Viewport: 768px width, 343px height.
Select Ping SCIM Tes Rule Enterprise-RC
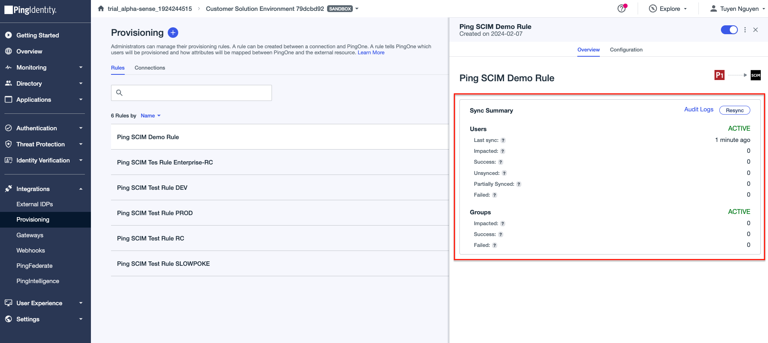pos(280,162)
